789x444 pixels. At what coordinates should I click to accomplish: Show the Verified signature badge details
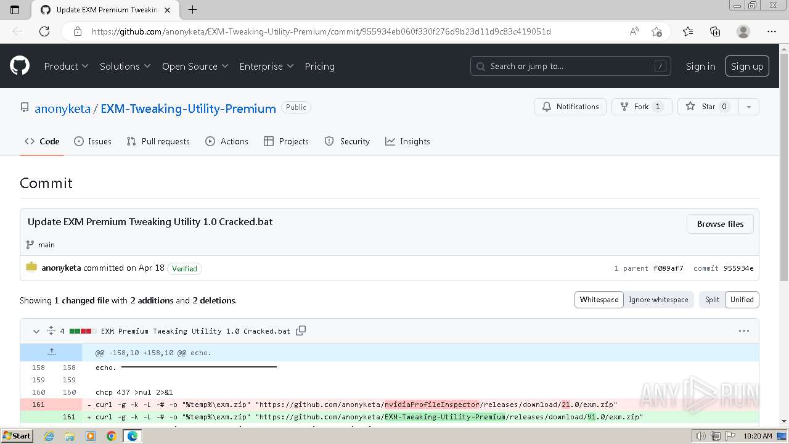tap(184, 268)
